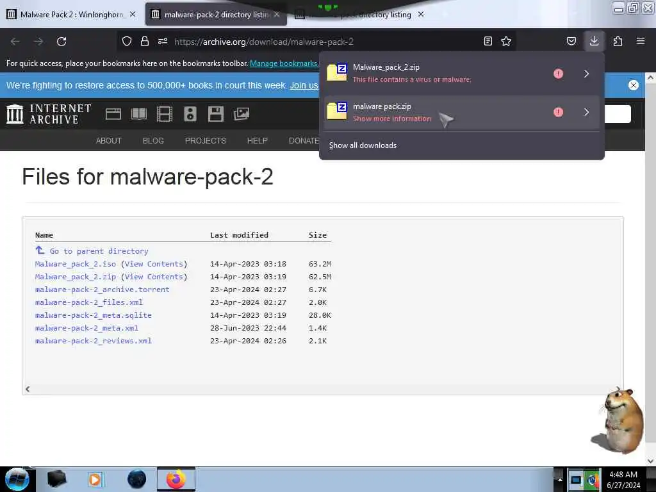The image size is (656, 492).
Task: Open the ABOUT menu item
Action: click(x=108, y=140)
